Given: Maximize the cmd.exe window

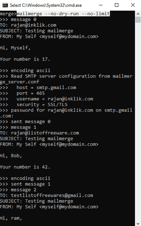Looking at the screenshot, I should click(x=117, y=5).
